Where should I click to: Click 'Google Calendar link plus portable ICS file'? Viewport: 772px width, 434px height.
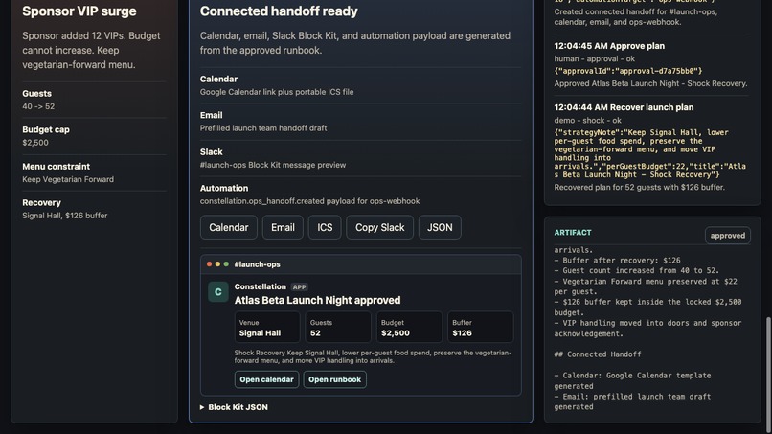[277, 92]
